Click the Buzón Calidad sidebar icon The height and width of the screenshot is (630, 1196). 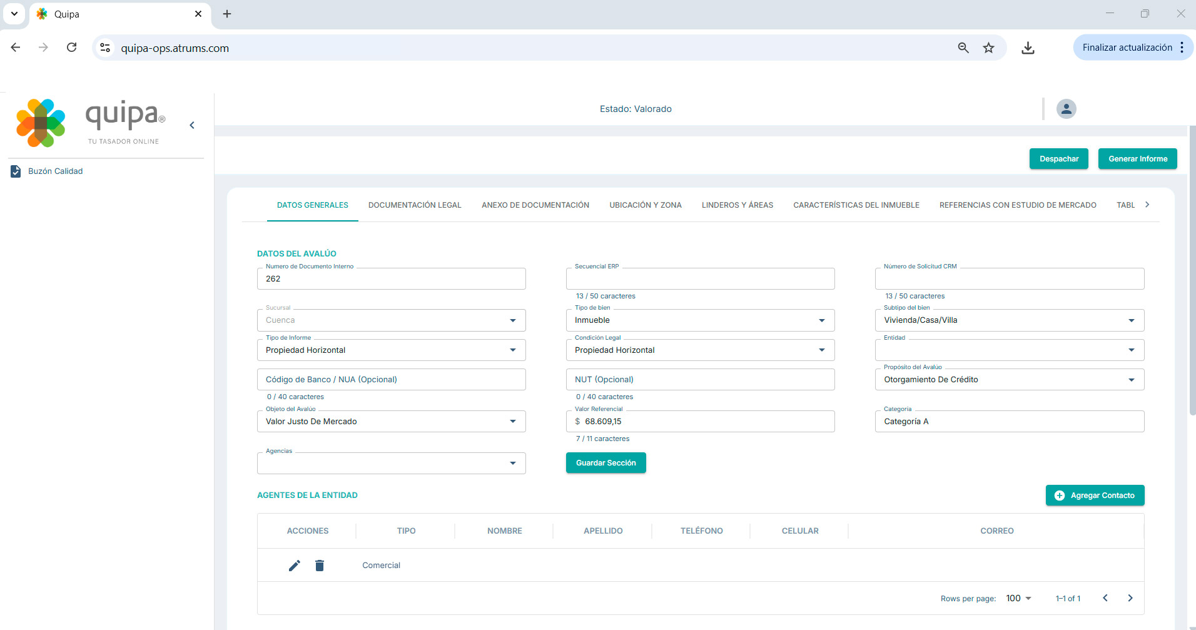pos(16,171)
